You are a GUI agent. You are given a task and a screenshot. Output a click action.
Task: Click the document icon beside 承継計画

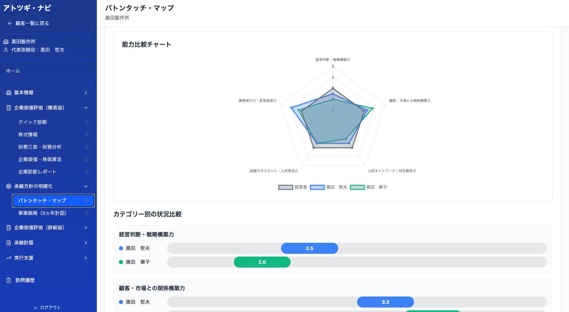click(x=9, y=243)
